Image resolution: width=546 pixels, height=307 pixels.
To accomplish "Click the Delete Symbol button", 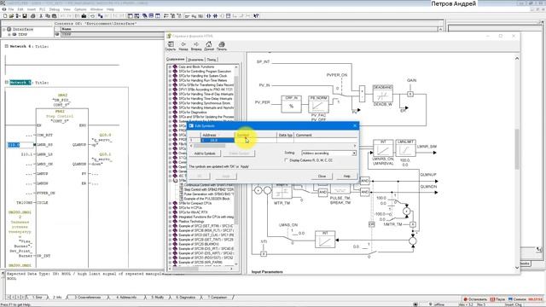I will pos(239,153).
